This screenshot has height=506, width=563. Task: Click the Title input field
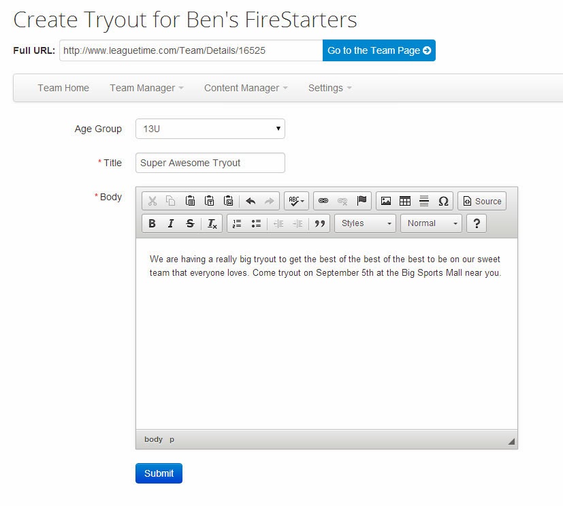pos(210,163)
